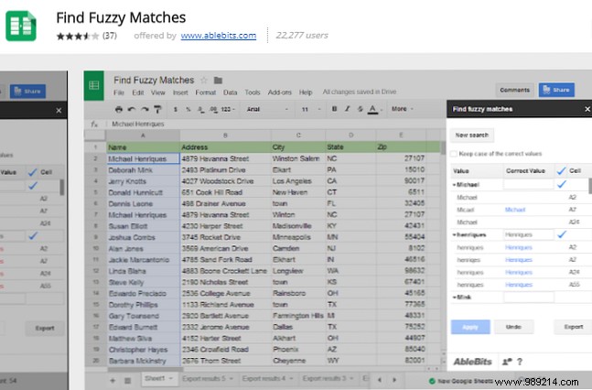Click the spreadsheet horizontal scrollbar
Viewport: 592px width, 390px height.
[x=145, y=369]
